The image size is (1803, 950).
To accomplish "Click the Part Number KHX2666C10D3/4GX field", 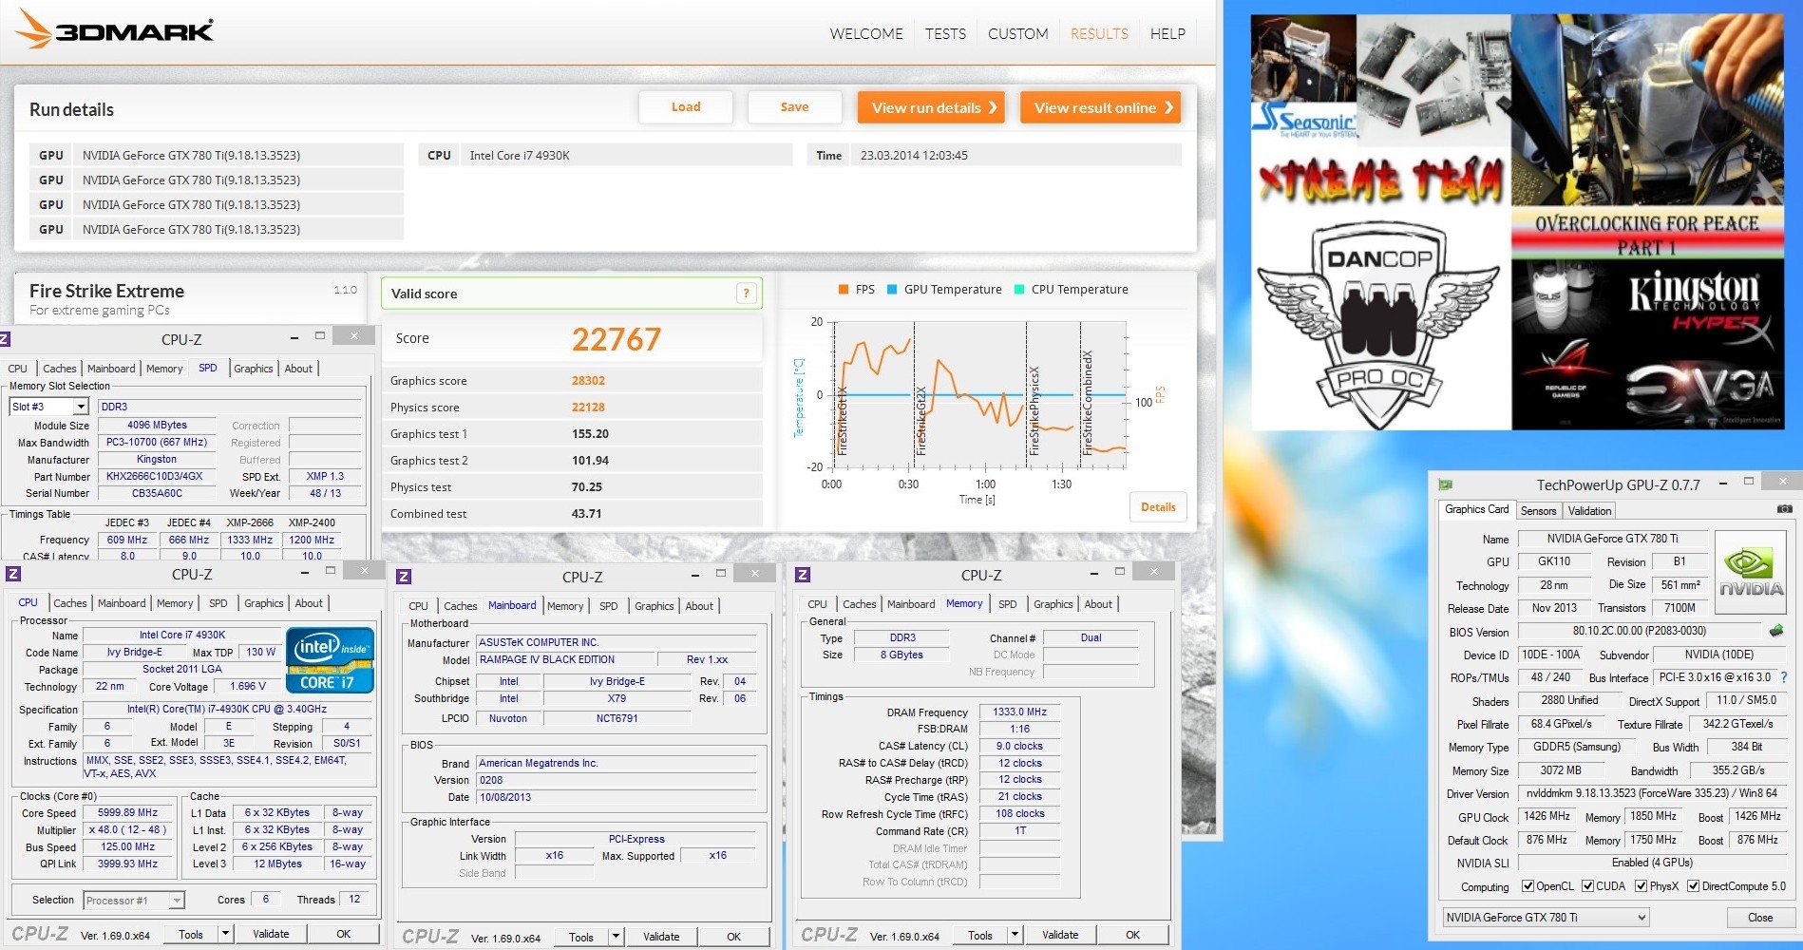I will point(155,477).
